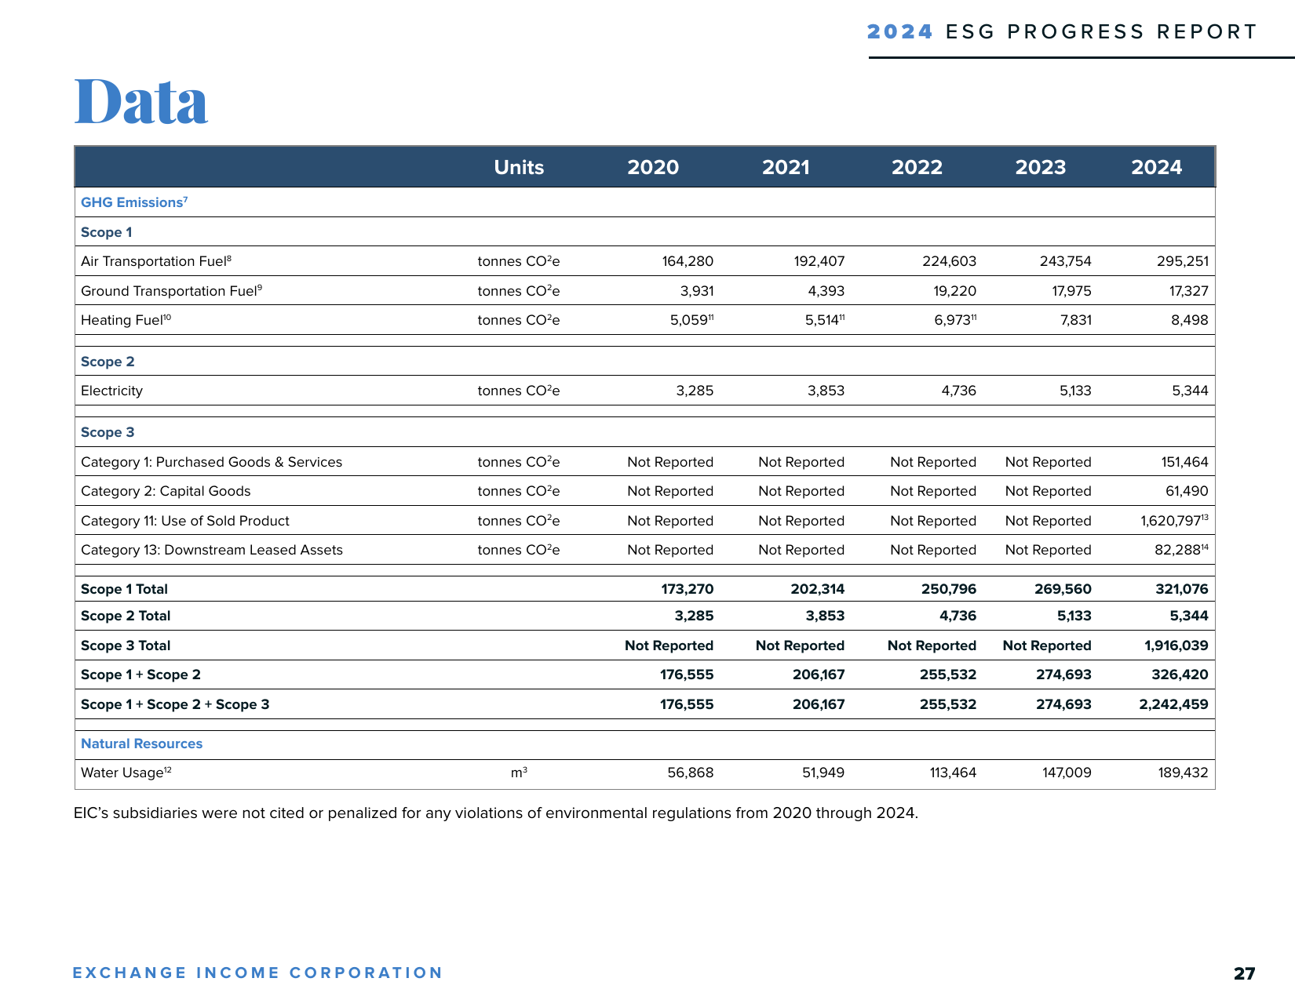1295x1000 pixels.
Task: Select the 'Units' column header
Action: pyautogui.click(x=519, y=167)
